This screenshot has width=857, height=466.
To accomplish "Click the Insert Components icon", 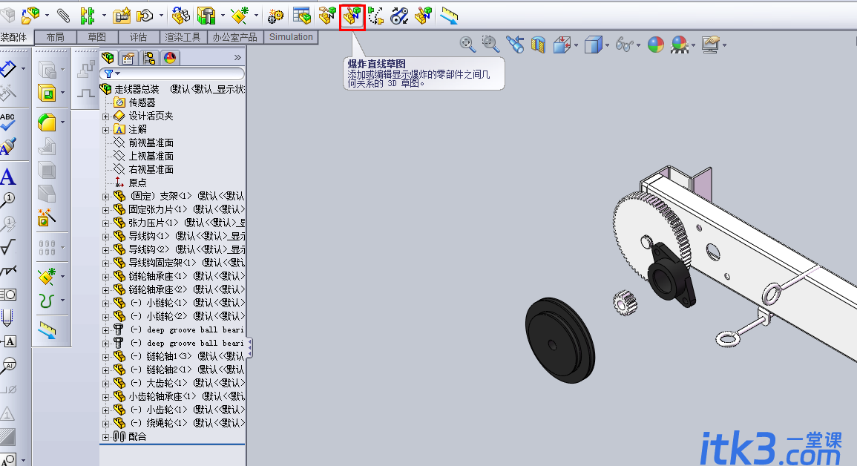I will [30, 16].
